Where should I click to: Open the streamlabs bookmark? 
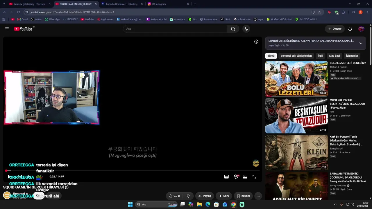(x=177, y=19)
